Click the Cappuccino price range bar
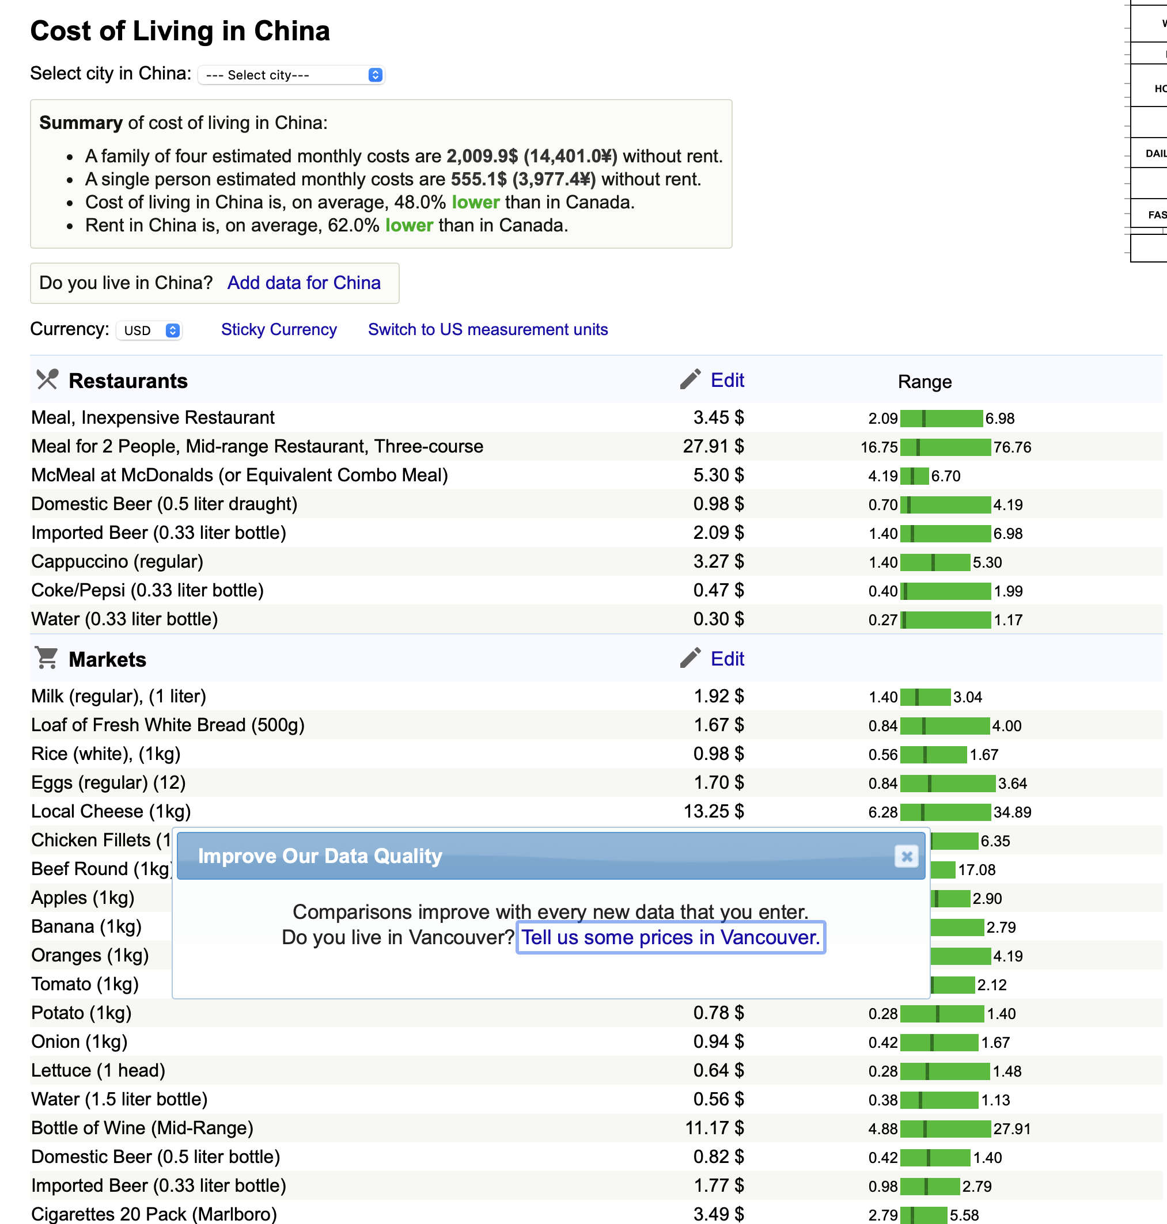1167x1224 pixels. pos(934,562)
